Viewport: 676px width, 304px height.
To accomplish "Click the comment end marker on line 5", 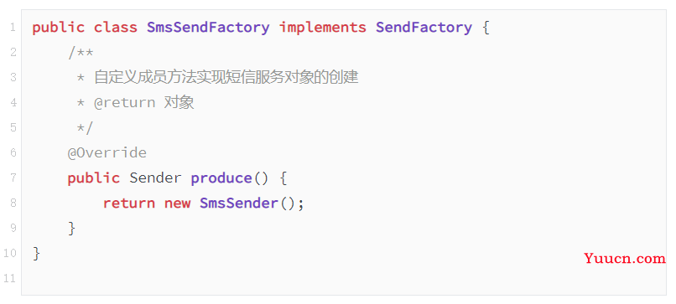I will point(85,128).
